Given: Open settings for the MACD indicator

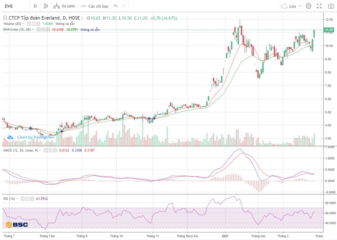Looking at the screenshot, I should coord(50,150).
